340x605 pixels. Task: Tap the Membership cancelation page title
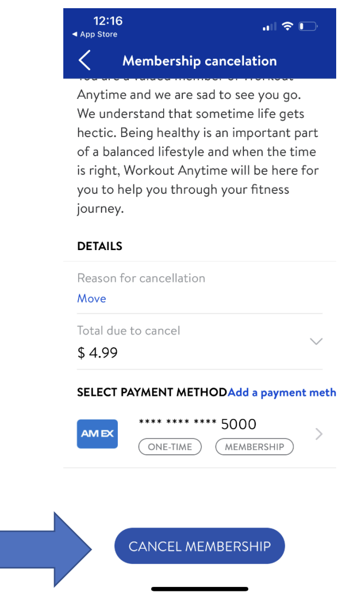click(x=199, y=61)
